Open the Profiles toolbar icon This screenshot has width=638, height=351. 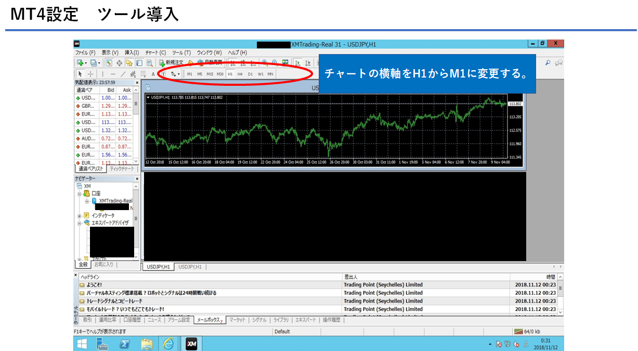pos(94,63)
